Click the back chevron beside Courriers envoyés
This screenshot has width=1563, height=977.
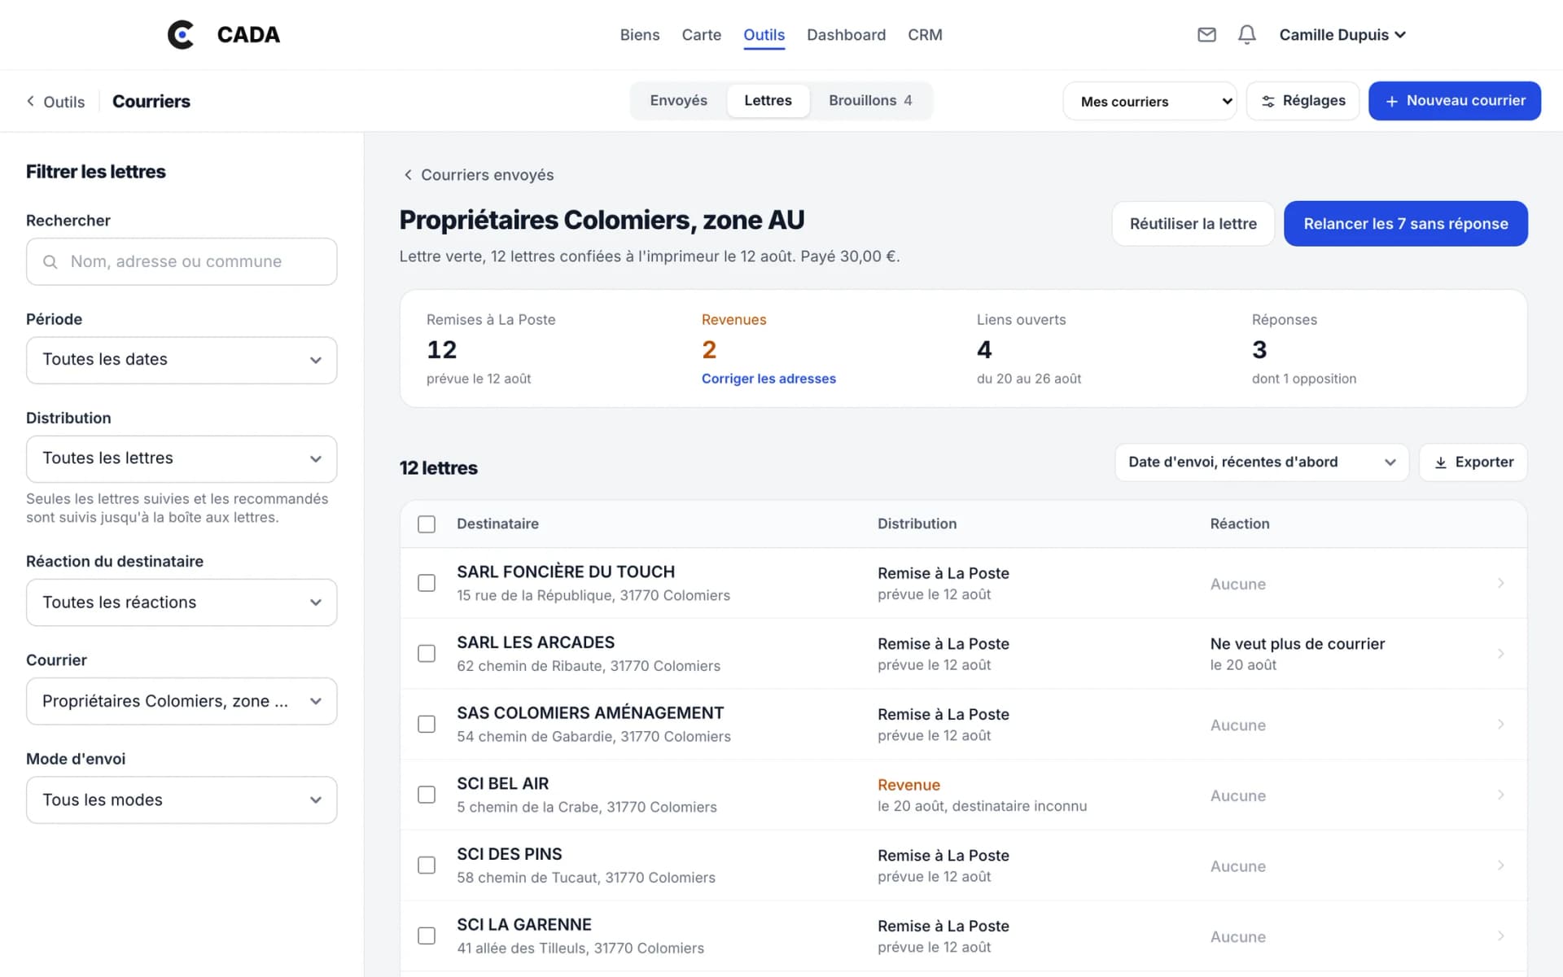[x=408, y=175]
